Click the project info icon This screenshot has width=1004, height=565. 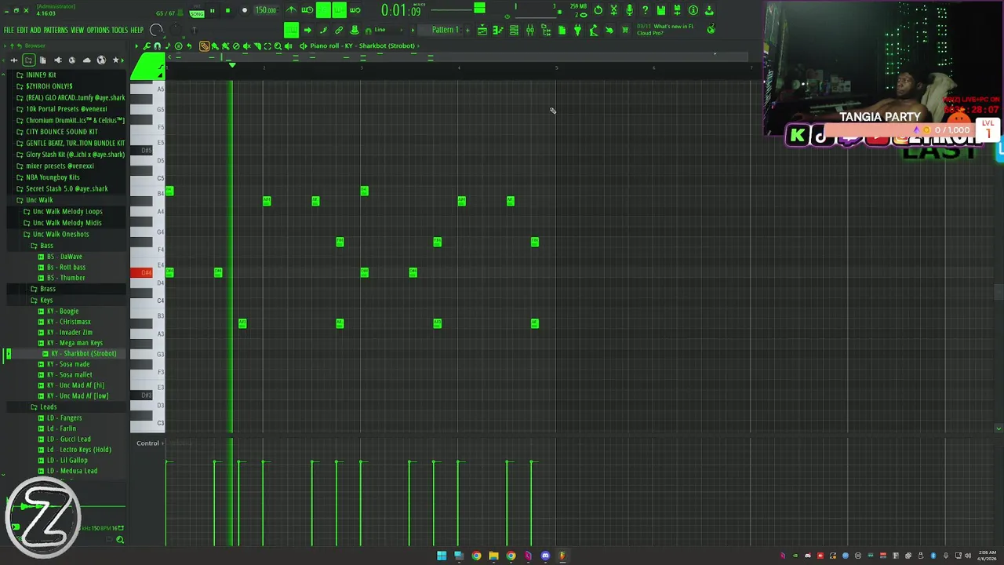click(693, 10)
